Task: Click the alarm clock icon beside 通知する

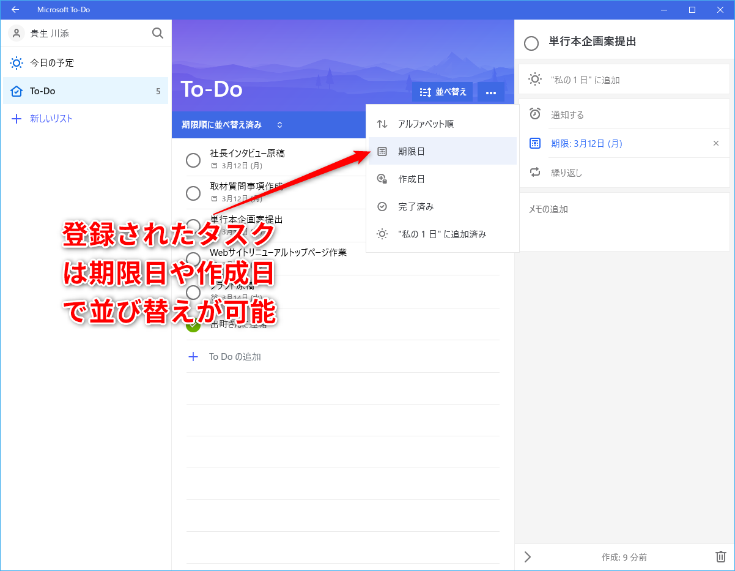Action: coord(535,114)
